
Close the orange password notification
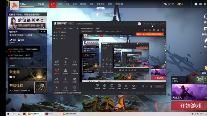coord(162,34)
